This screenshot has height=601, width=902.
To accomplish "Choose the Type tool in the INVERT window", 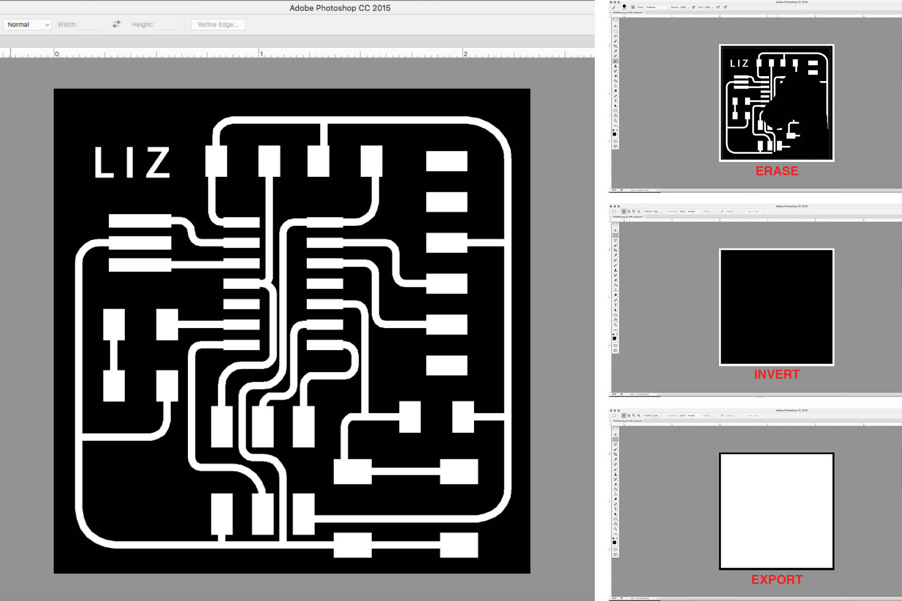I will 615,305.
